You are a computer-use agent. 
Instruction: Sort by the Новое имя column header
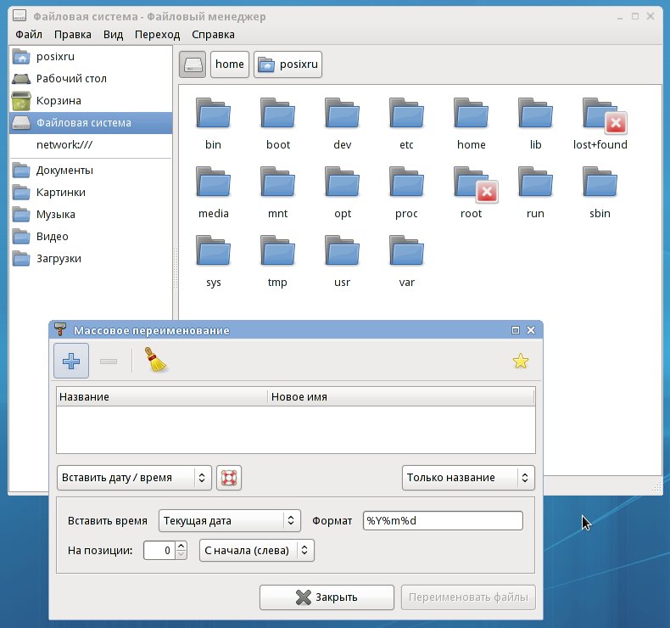coord(401,397)
